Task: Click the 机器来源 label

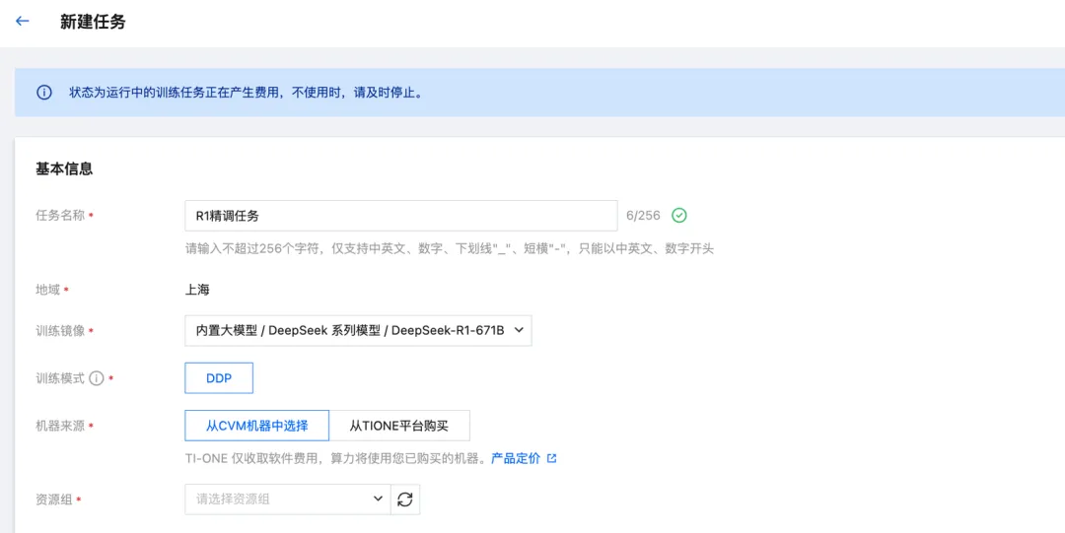Action: [60, 426]
